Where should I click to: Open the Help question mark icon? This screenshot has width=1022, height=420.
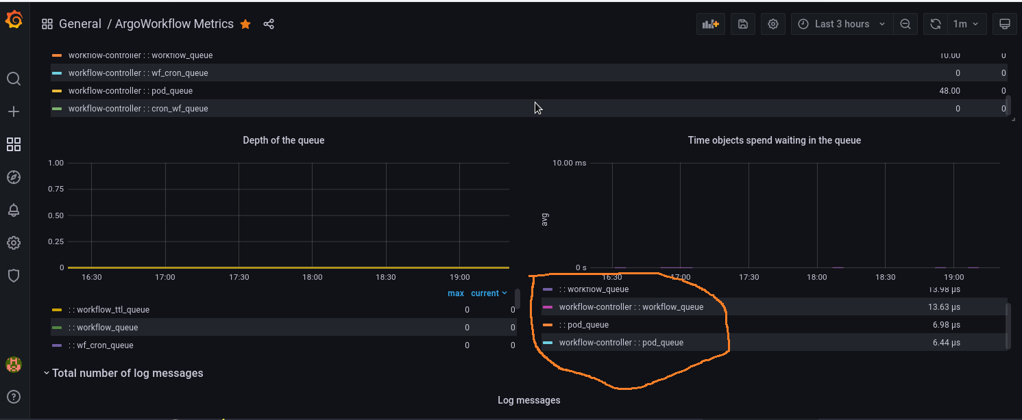(x=14, y=397)
